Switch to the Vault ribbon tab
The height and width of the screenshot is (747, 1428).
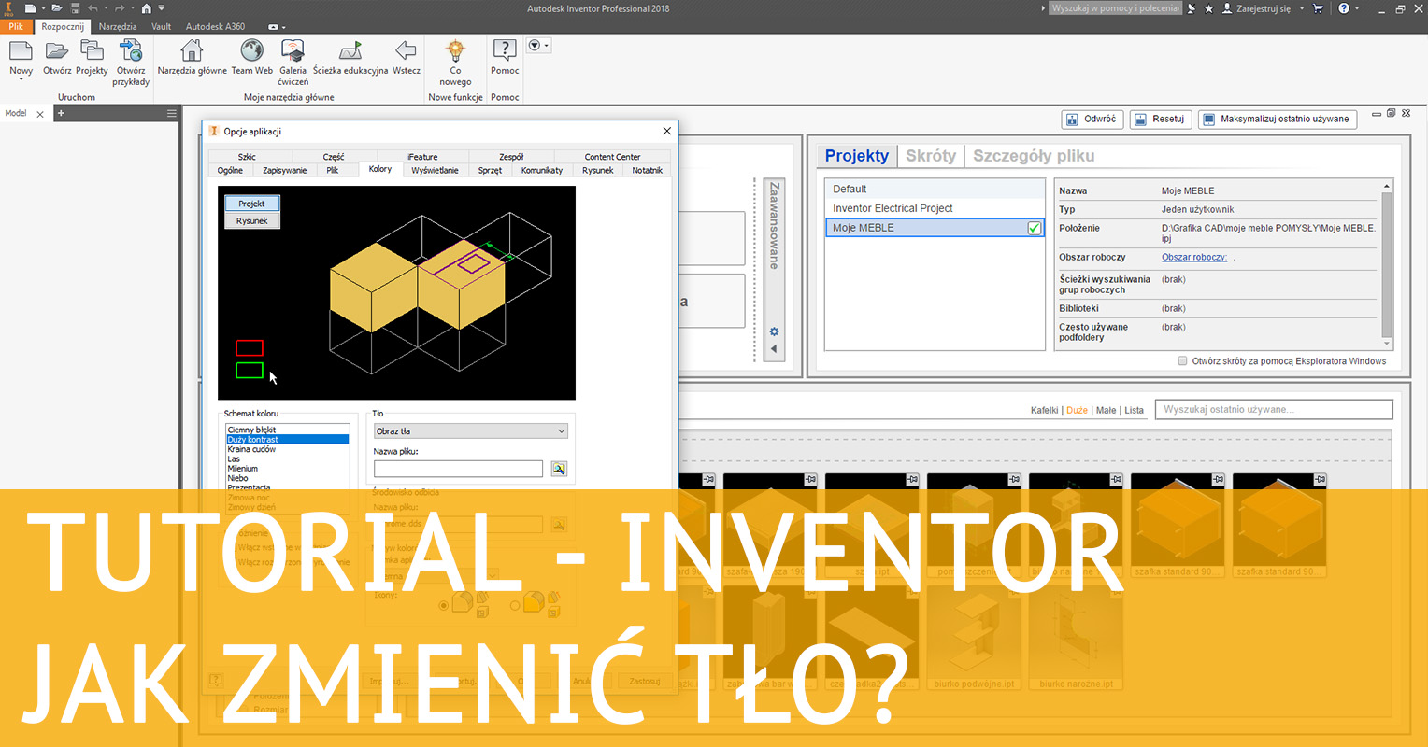point(161,27)
